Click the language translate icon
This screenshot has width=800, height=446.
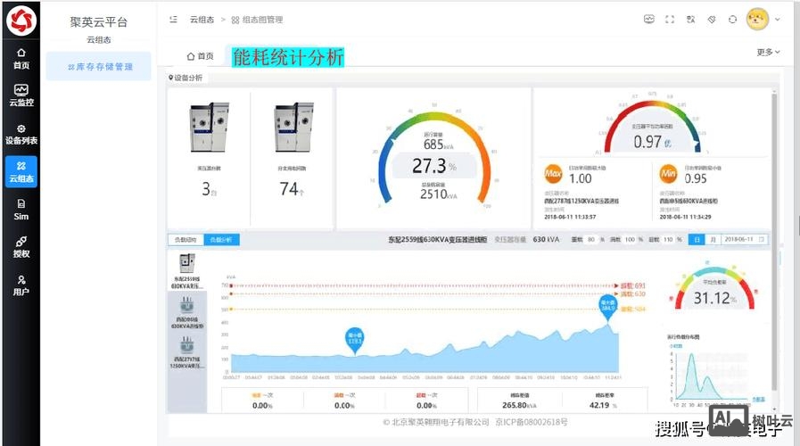(x=691, y=20)
